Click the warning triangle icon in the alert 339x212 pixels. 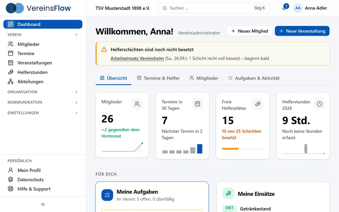pyautogui.click(x=104, y=49)
